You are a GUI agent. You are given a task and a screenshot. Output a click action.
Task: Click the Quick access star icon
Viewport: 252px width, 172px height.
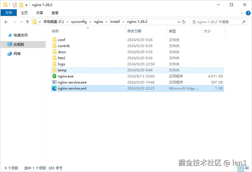point(10,35)
